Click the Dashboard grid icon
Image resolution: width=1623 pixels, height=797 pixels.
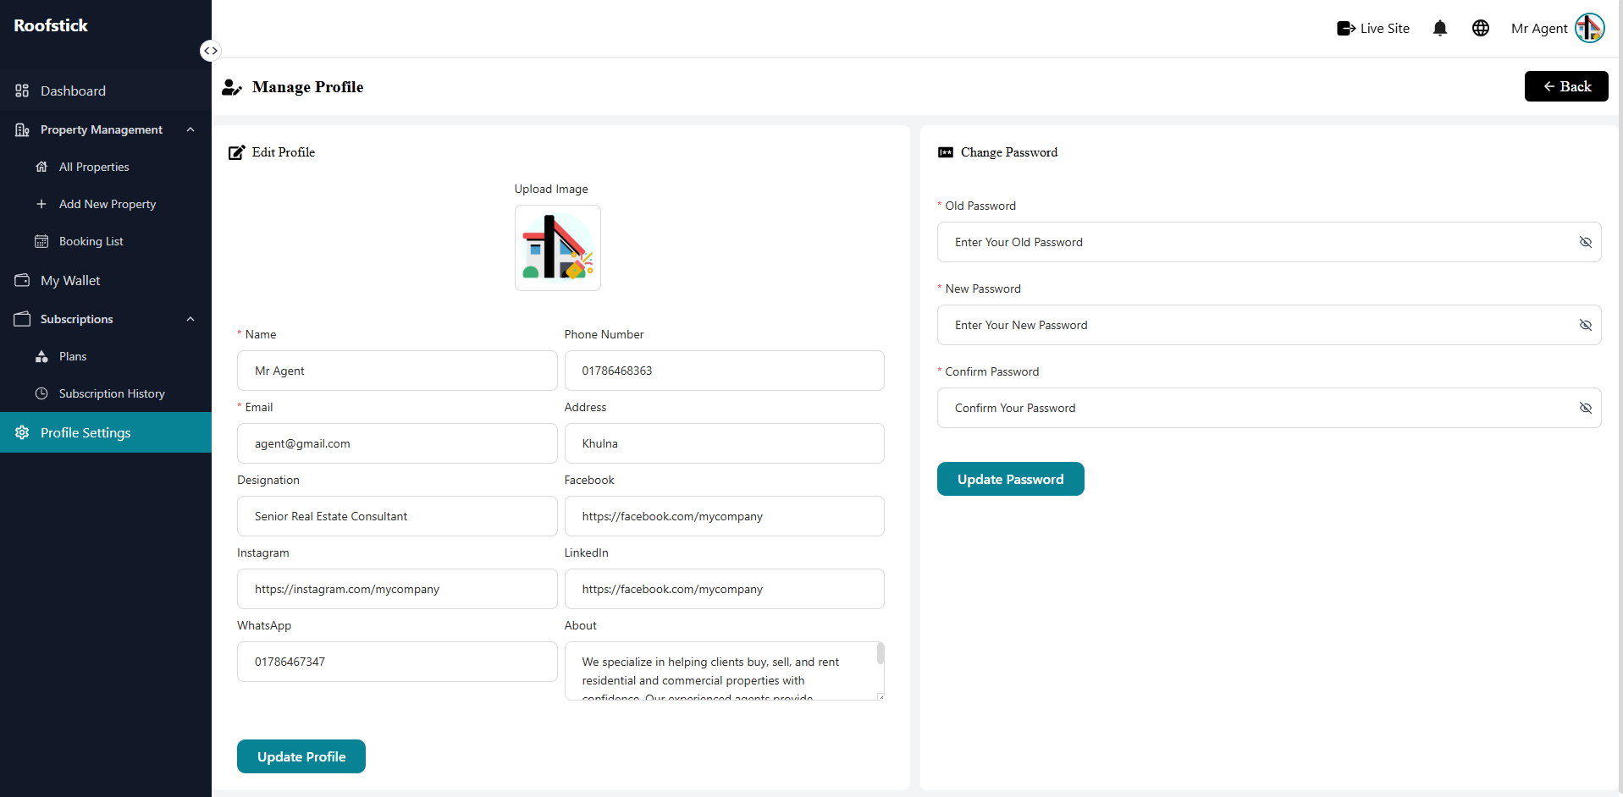pos(22,91)
